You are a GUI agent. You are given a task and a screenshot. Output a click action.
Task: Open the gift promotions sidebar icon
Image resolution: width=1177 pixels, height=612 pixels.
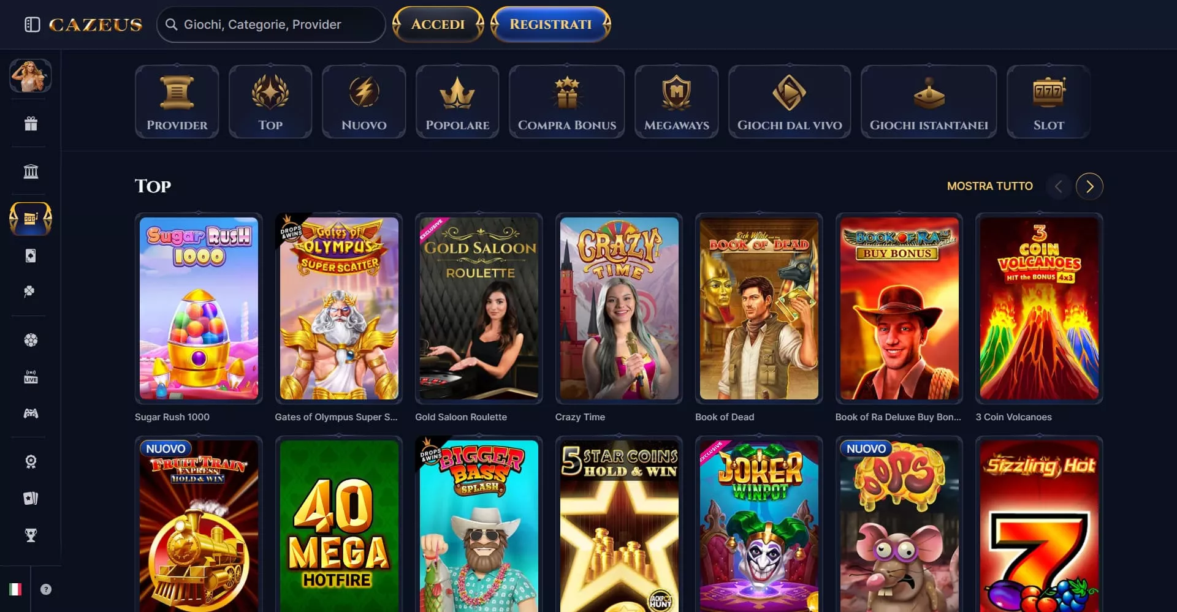tap(31, 124)
